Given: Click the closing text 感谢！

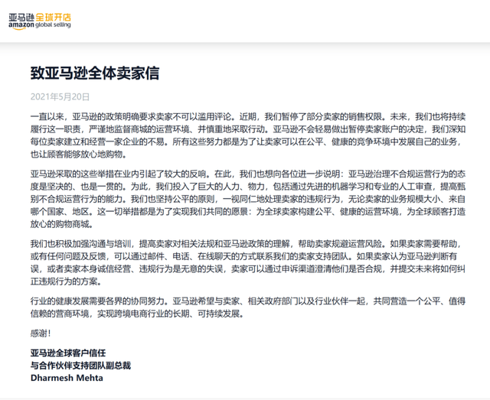Looking at the screenshot, I should point(41,333).
